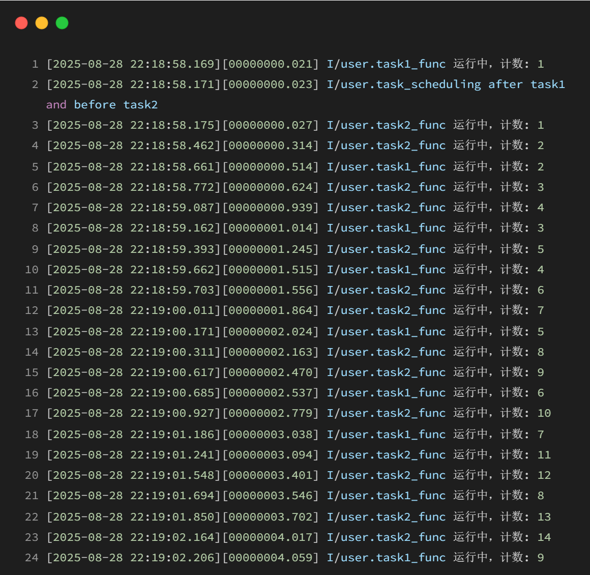Click "I/user.task2_func" on line 11

tap(386, 290)
